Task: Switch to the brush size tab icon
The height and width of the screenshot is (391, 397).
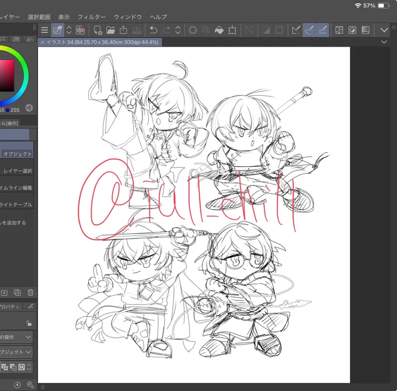Action: coord(30,306)
